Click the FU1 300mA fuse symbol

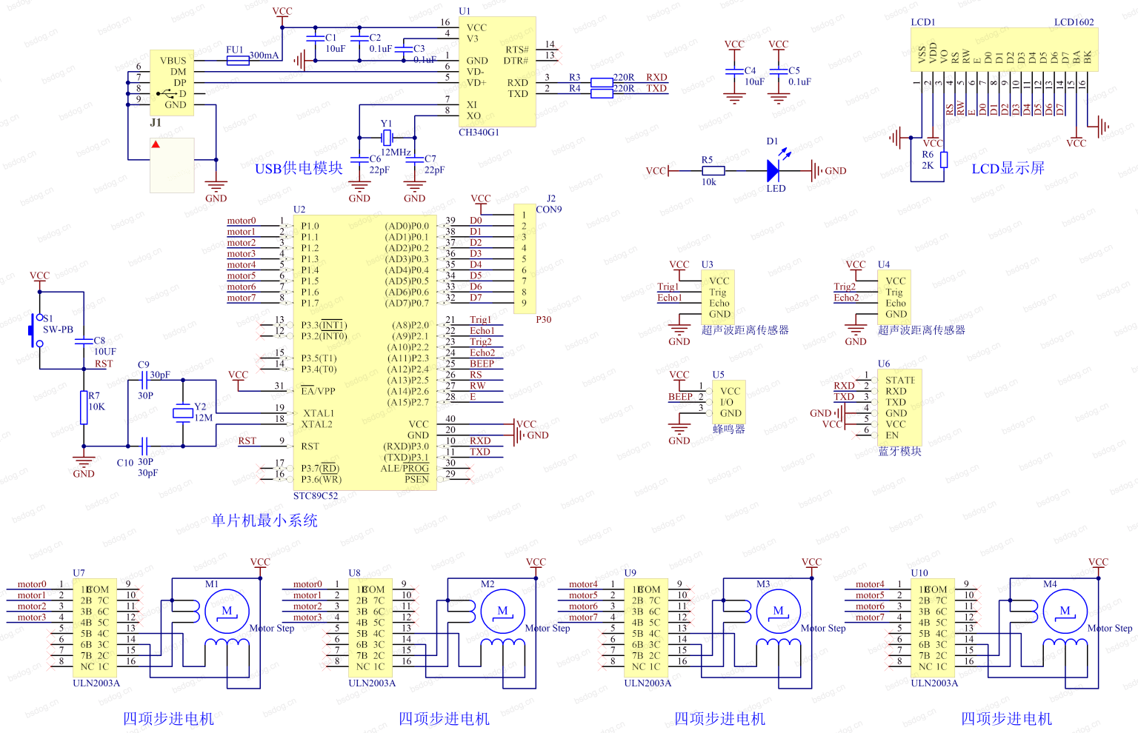pos(237,61)
